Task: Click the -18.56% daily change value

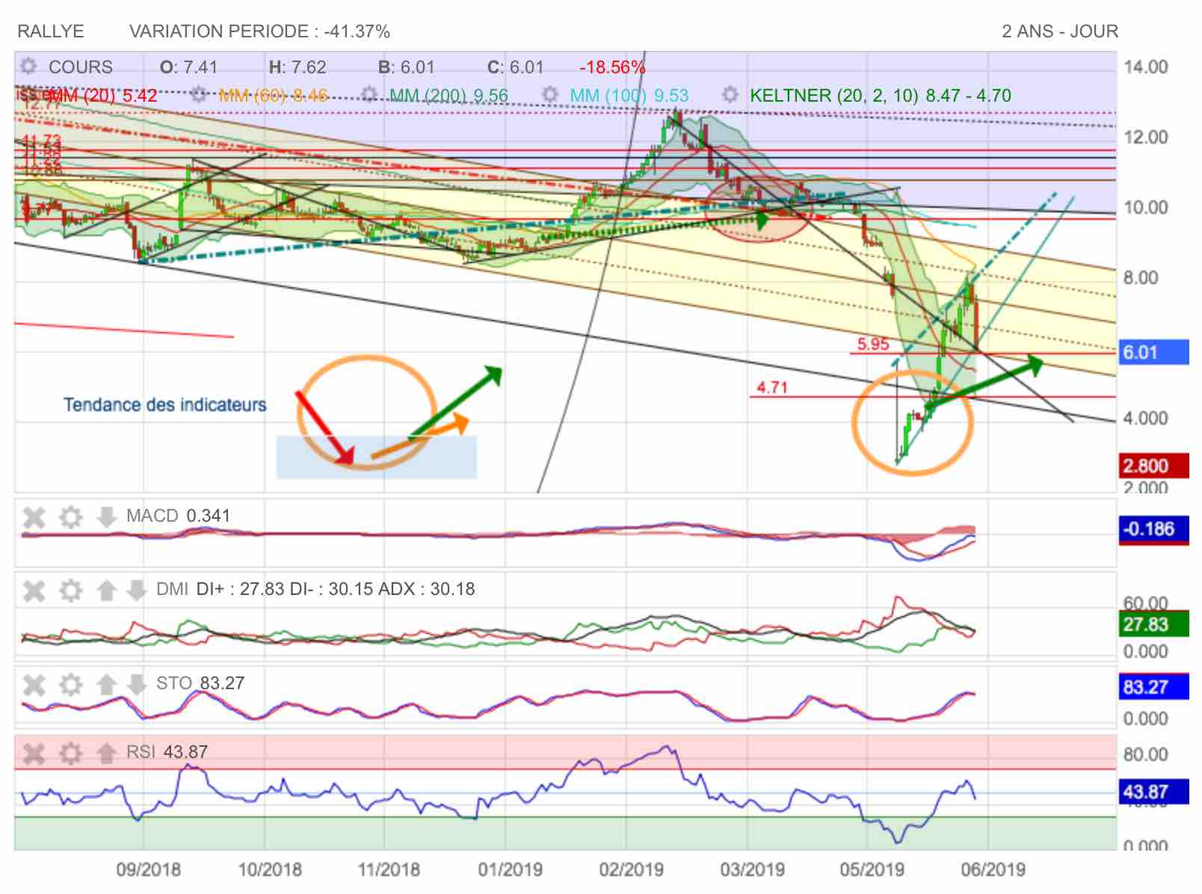Action: (x=611, y=67)
